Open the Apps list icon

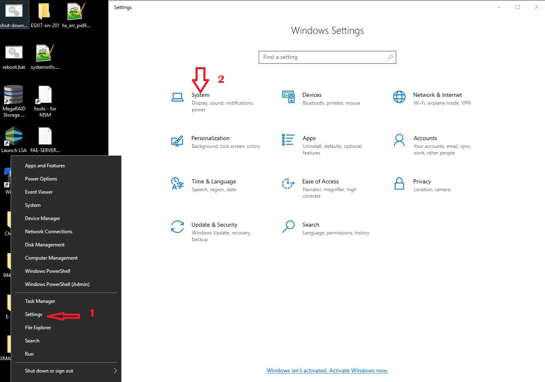click(x=288, y=140)
